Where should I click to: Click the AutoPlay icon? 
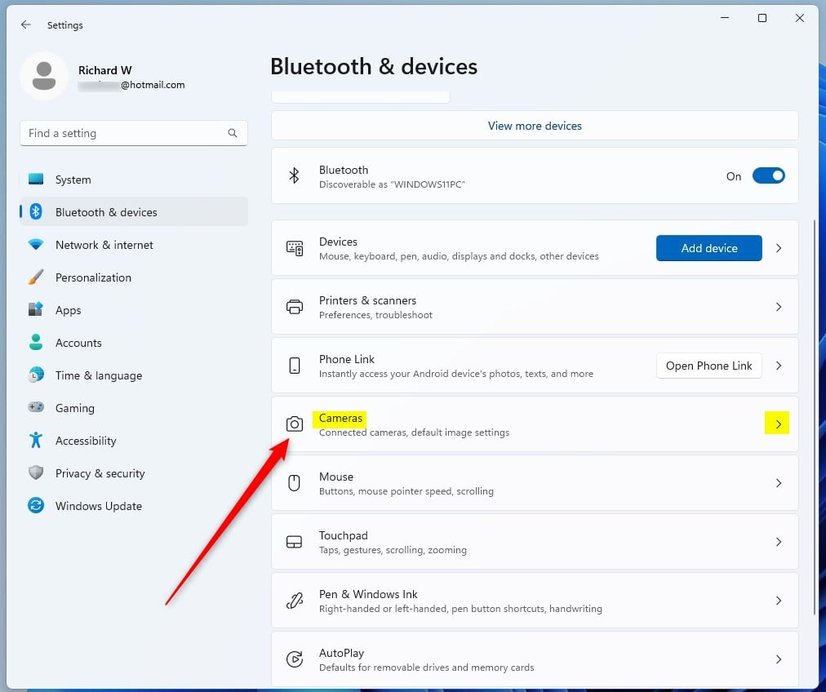tap(295, 659)
